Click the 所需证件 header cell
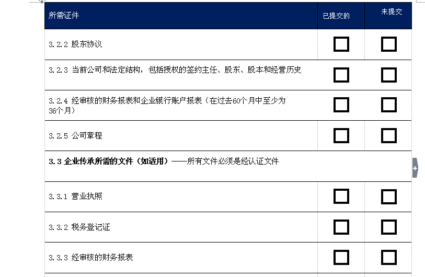Screen dimensions: 425x277 [181, 16]
